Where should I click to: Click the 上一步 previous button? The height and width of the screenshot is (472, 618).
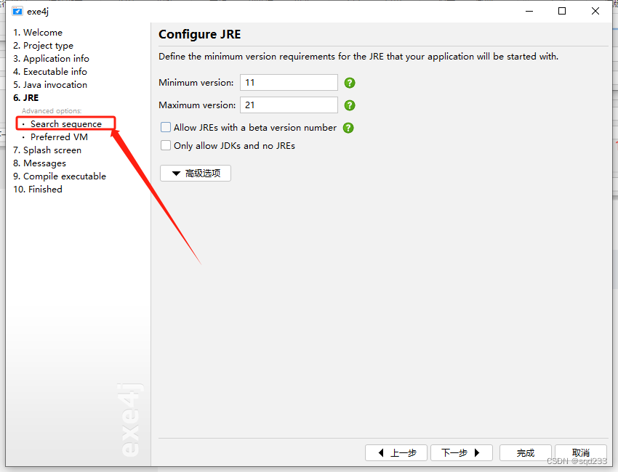(396, 452)
